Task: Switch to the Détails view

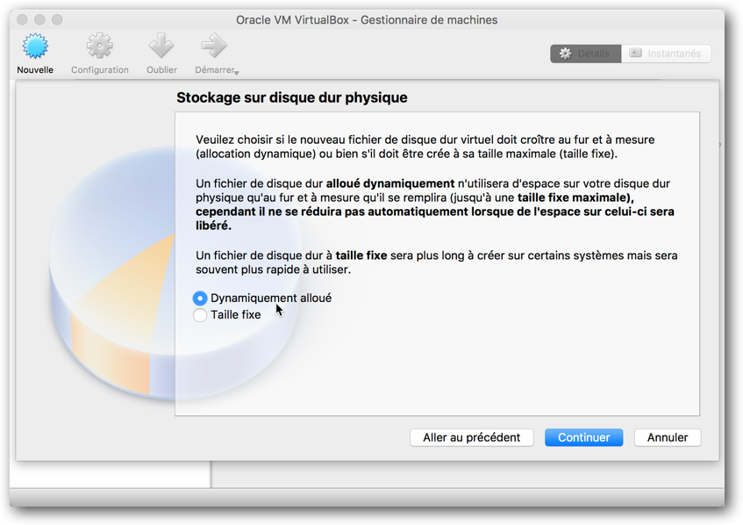Action: pos(586,54)
